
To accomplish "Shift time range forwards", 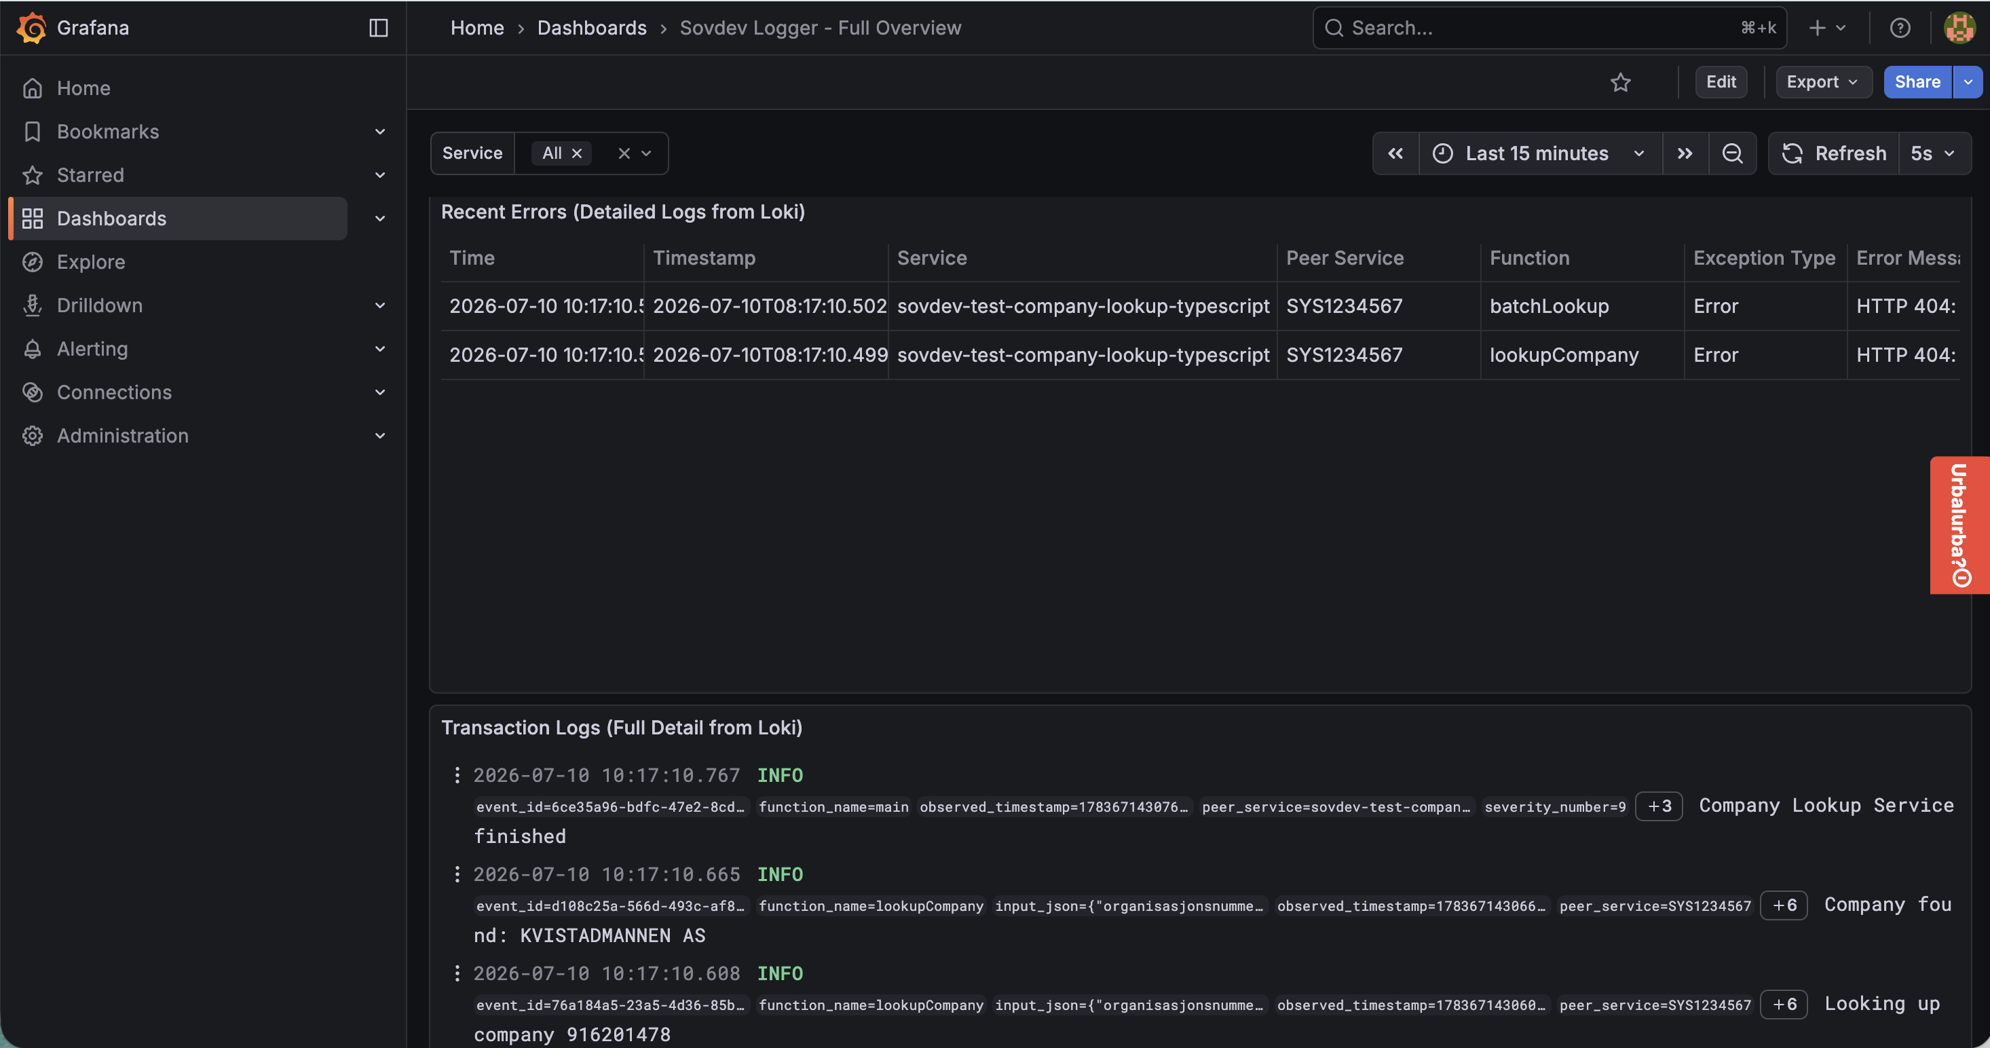I will pyautogui.click(x=1685, y=153).
